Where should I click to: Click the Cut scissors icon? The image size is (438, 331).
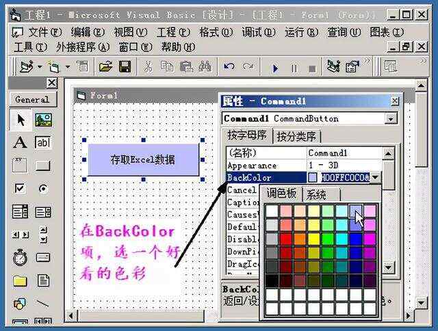(x=148, y=67)
